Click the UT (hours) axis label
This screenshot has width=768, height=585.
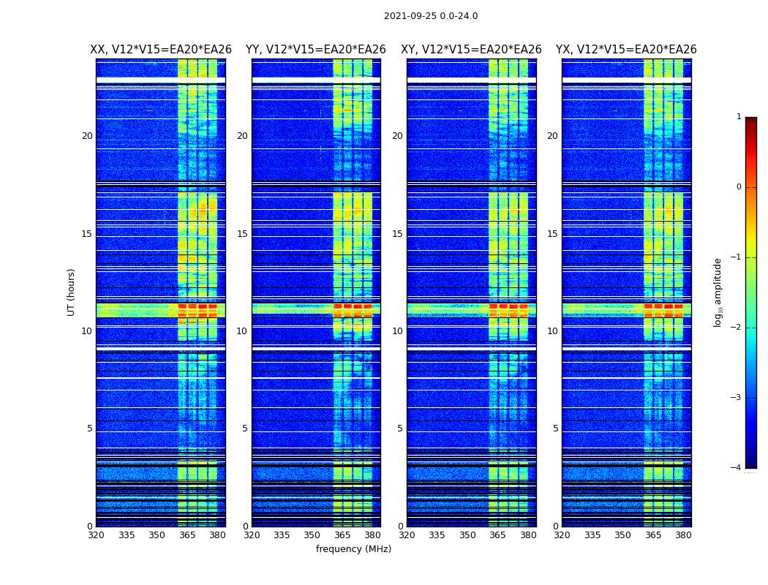coord(71,292)
